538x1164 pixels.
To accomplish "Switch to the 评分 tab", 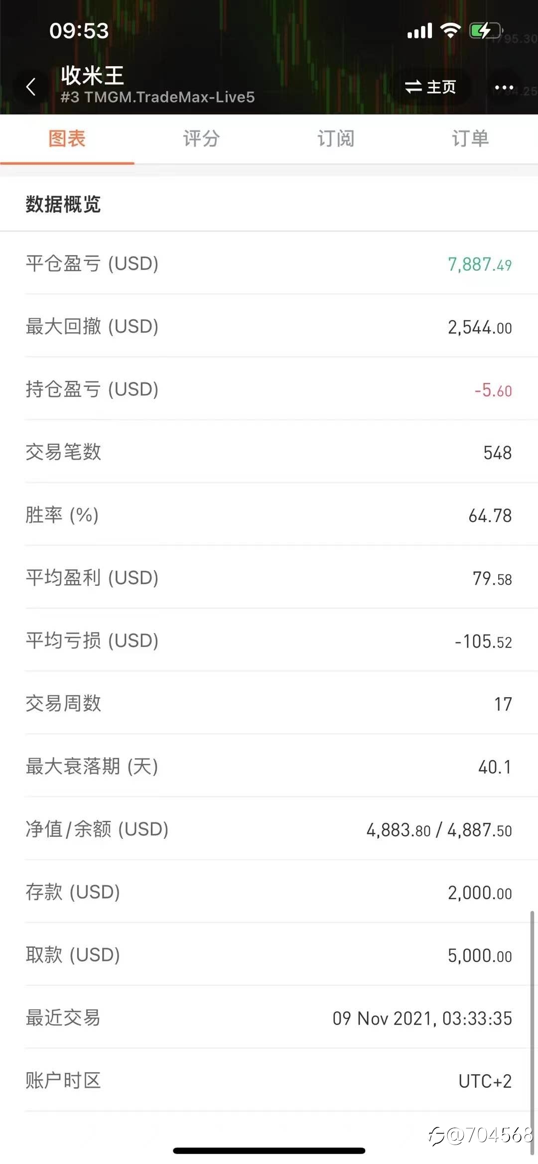I will pos(201,138).
